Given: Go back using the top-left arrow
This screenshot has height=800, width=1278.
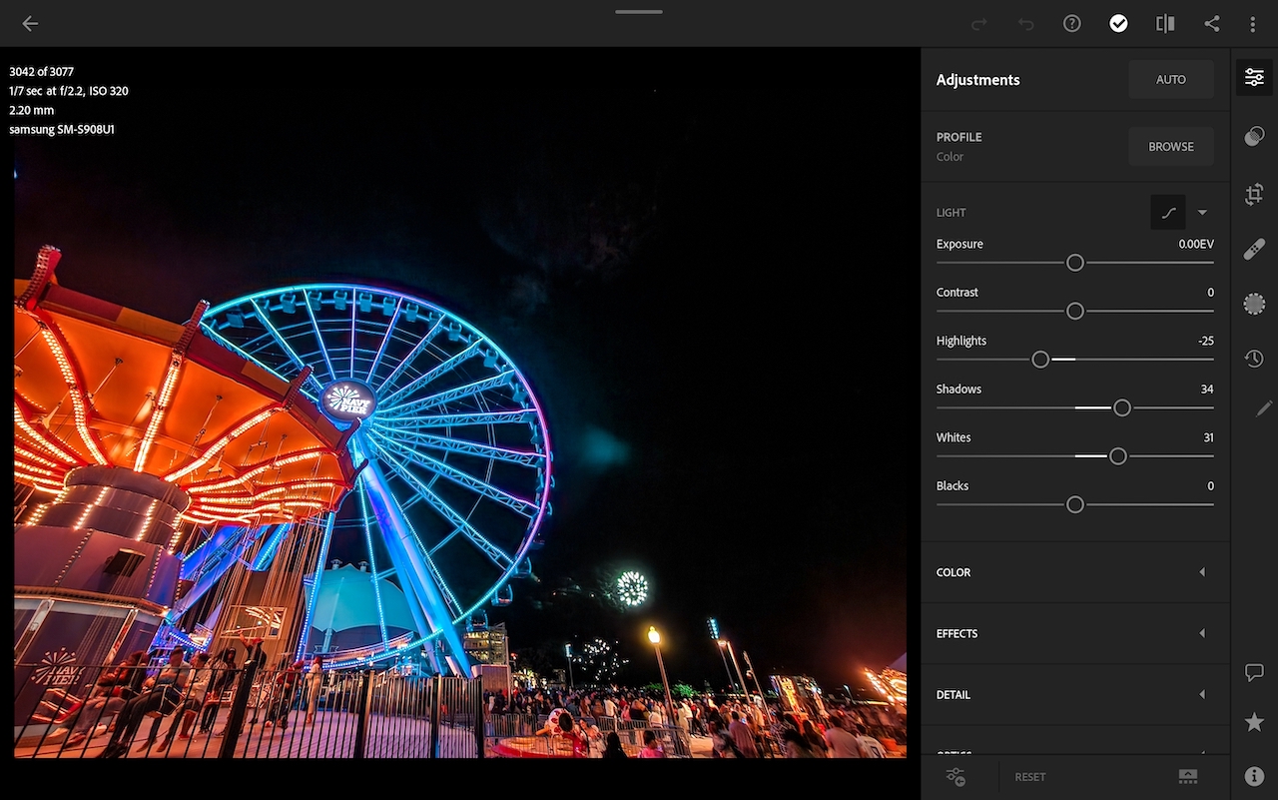Looking at the screenshot, I should pos(30,24).
